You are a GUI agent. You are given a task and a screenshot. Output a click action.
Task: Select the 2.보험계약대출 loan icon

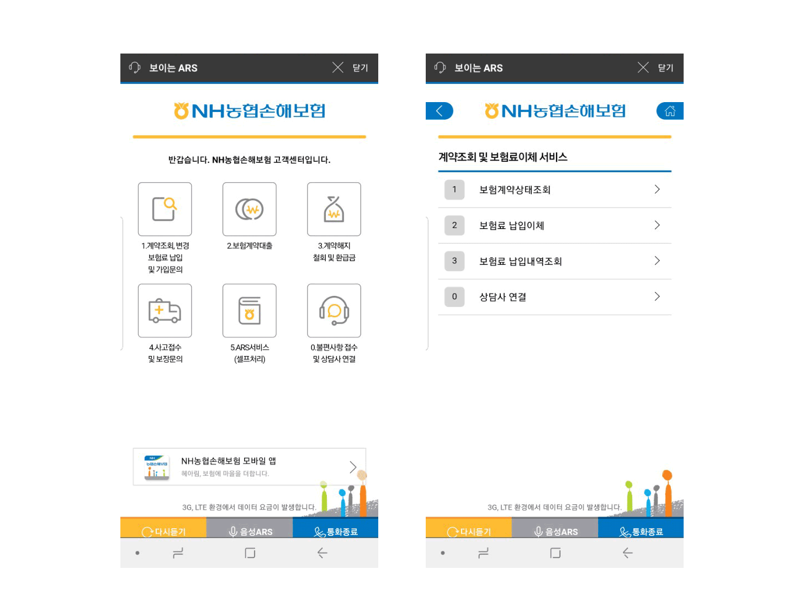250,209
